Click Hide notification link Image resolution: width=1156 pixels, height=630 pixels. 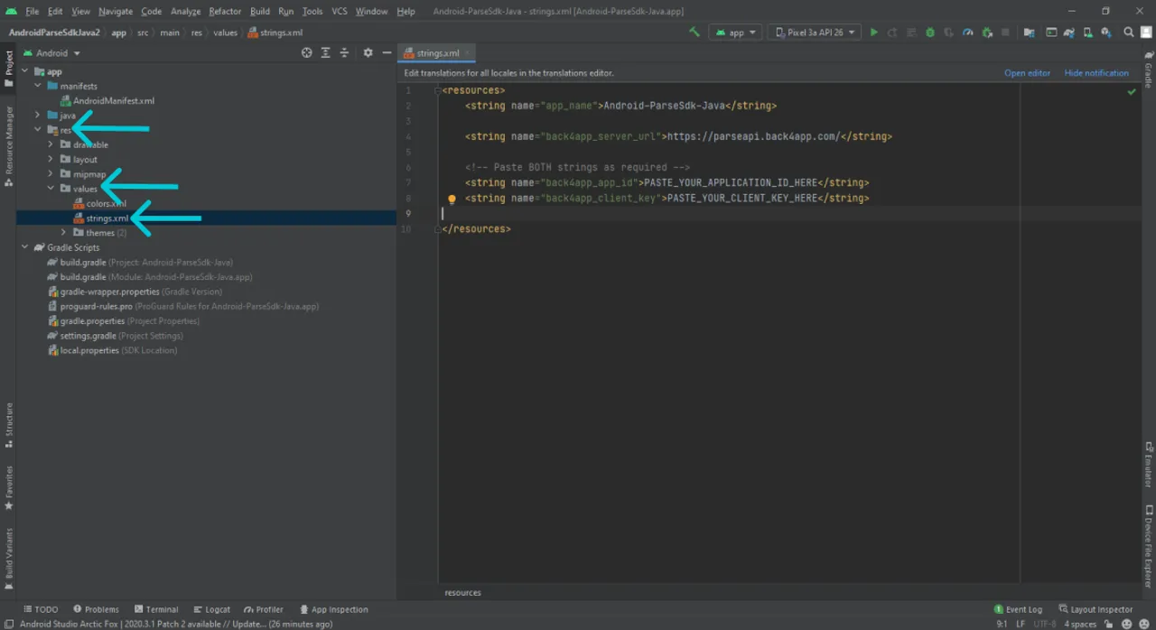[1096, 73]
